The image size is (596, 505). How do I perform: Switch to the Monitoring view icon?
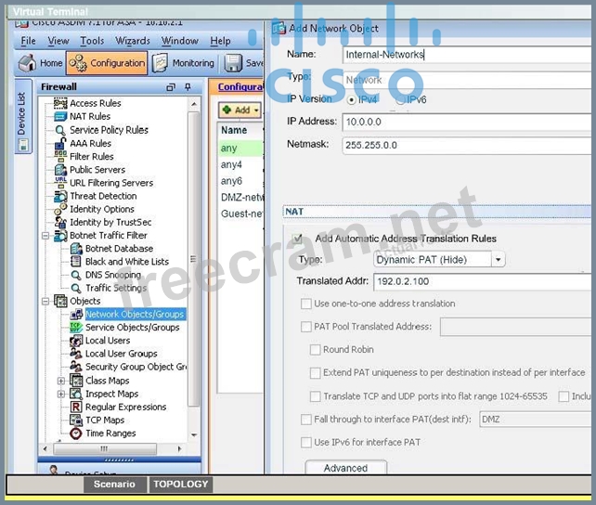160,63
